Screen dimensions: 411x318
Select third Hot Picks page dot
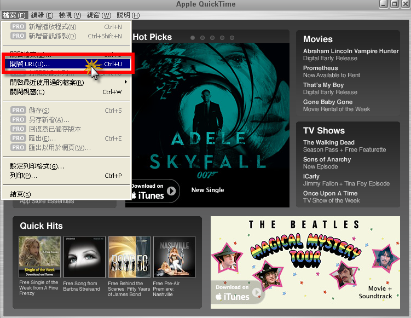click(212, 38)
